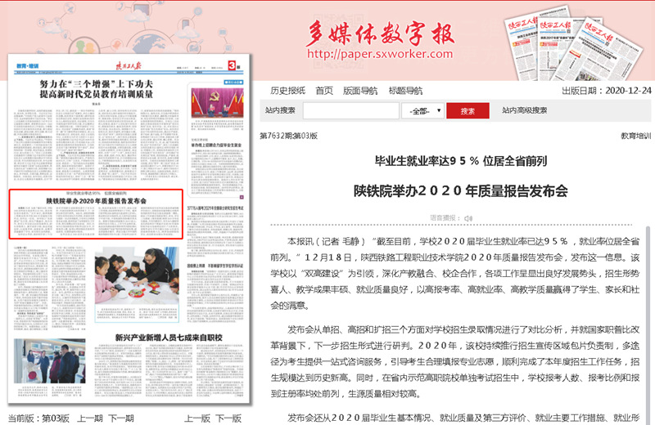Play the voice broadcast speaker icon
Viewport: 655px width, 425px height.
click(468, 218)
